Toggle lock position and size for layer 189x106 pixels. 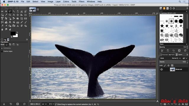[x=169, y=65]
